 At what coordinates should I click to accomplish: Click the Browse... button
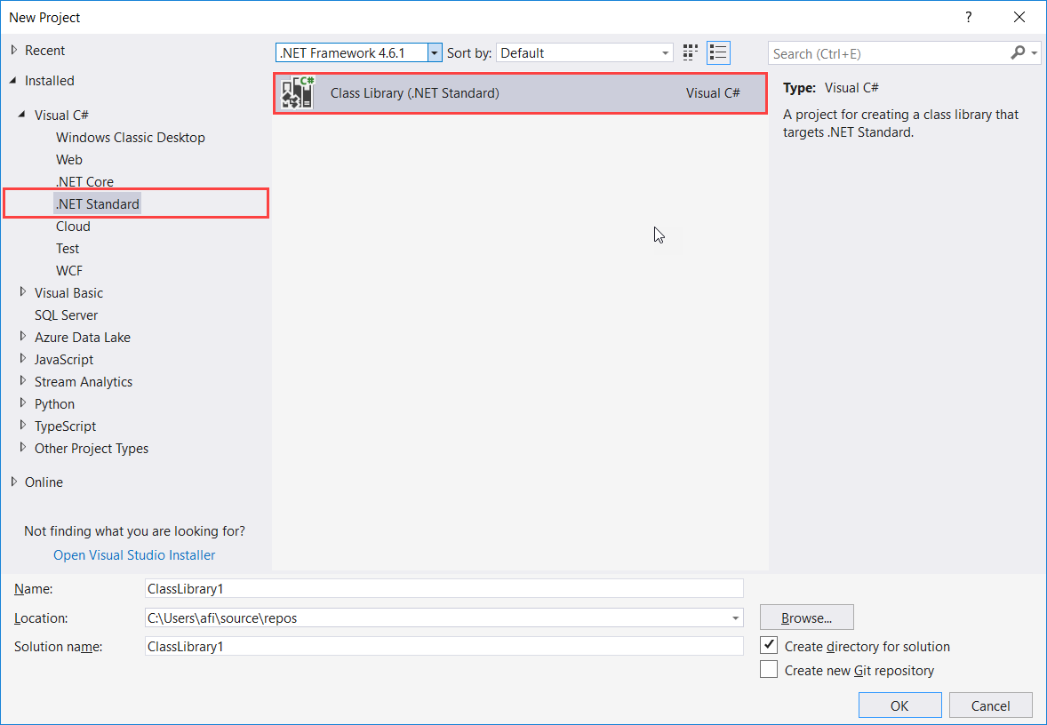807,617
